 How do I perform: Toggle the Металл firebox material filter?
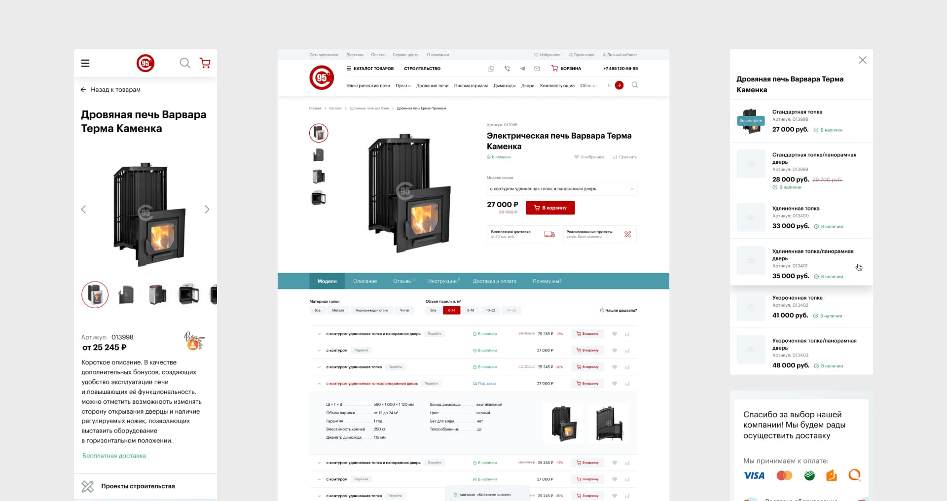point(338,311)
